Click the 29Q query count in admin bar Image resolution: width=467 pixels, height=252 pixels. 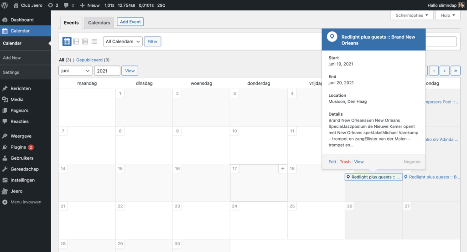coord(161,5)
